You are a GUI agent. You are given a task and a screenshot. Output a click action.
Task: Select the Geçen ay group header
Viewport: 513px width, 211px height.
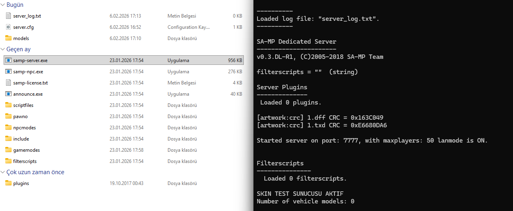pos(18,49)
